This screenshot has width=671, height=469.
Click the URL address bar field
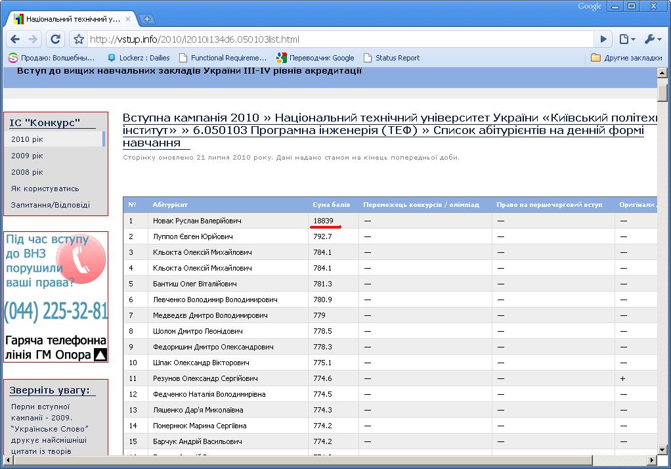(328, 39)
